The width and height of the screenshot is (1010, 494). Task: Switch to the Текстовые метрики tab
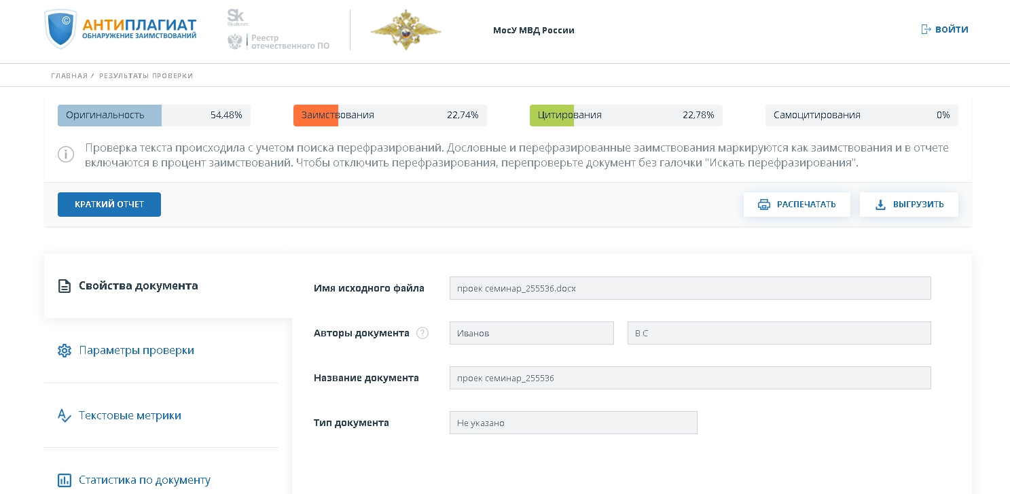pyautogui.click(x=130, y=415)
